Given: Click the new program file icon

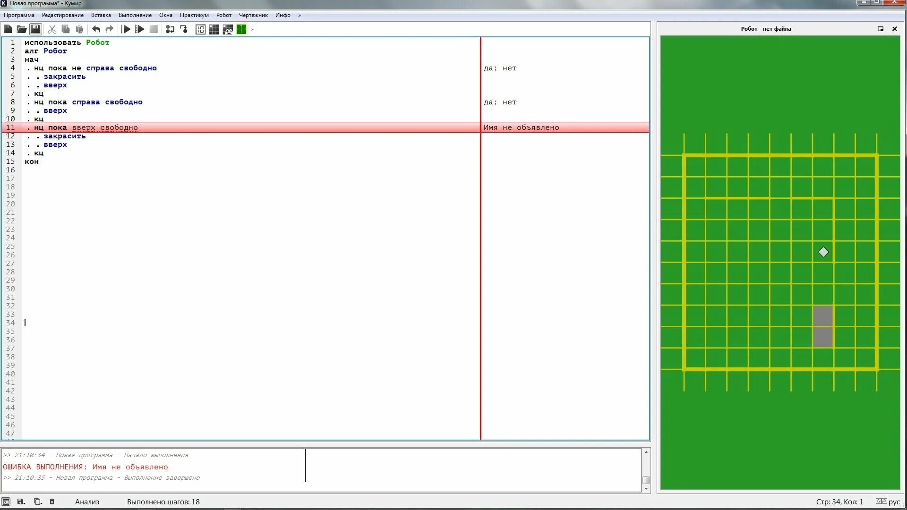Looking at the screenshot, I should 8,29.
